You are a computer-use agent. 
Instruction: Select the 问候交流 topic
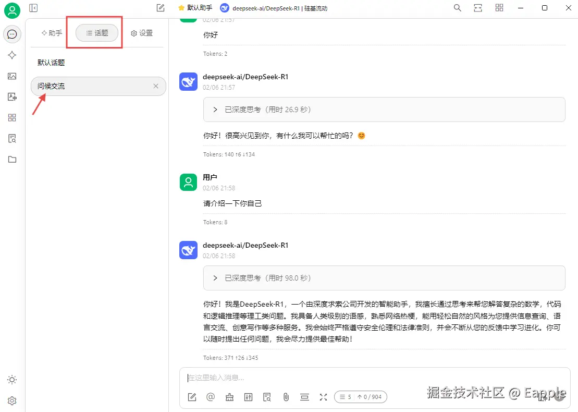point(98,86)
